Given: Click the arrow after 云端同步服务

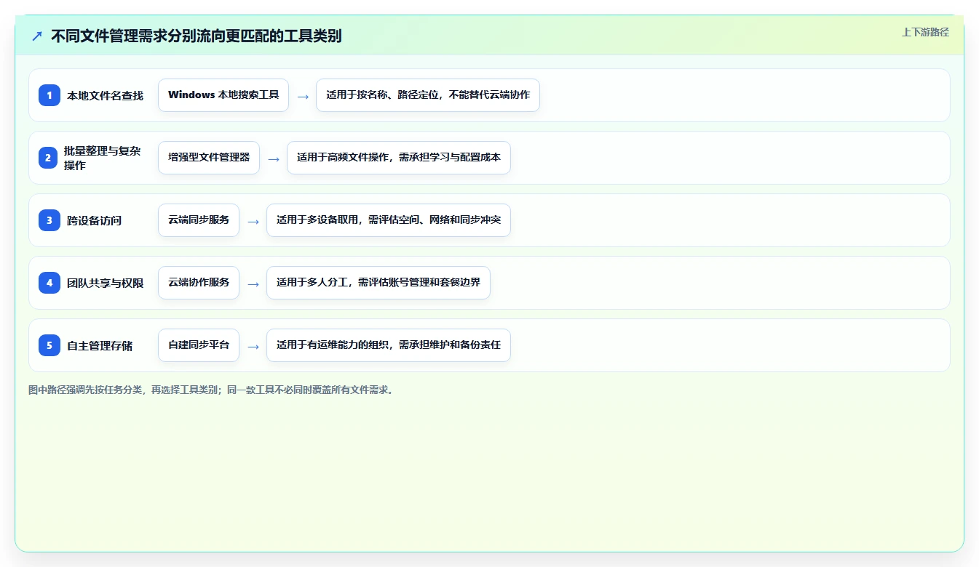Looking at the screenshot, I should (x=253, y=221).
